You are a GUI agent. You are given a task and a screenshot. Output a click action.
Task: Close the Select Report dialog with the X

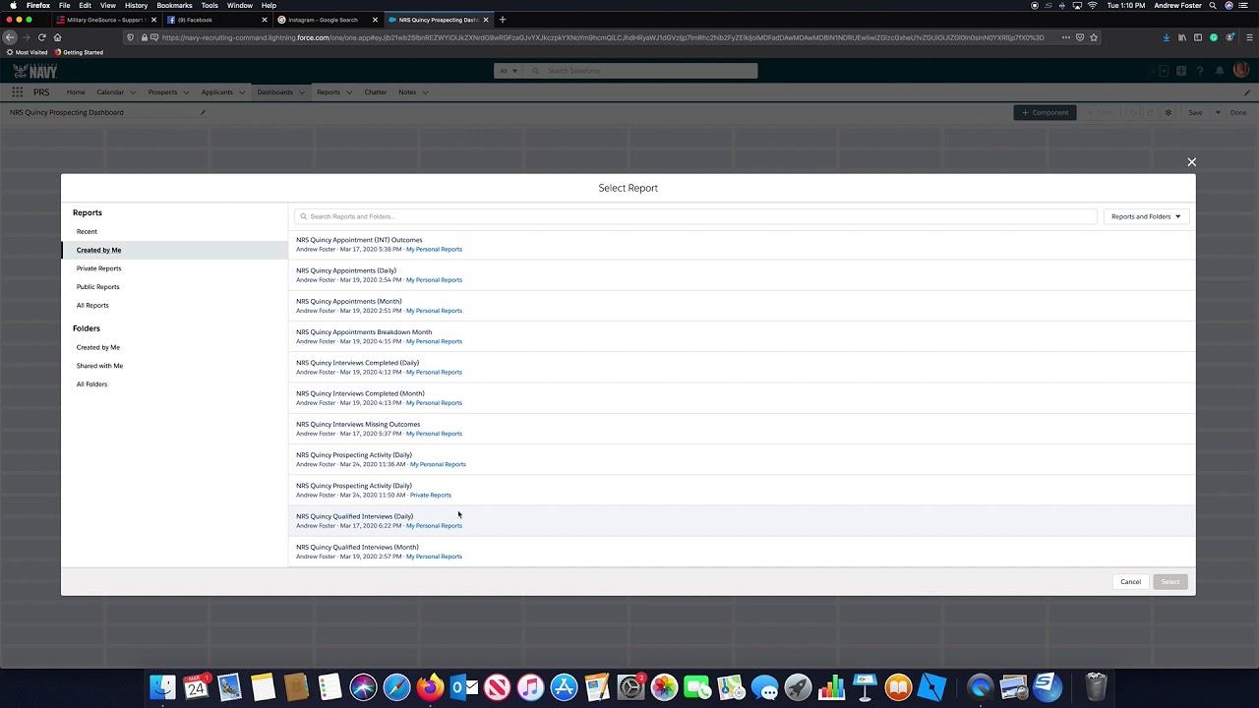1191,162
